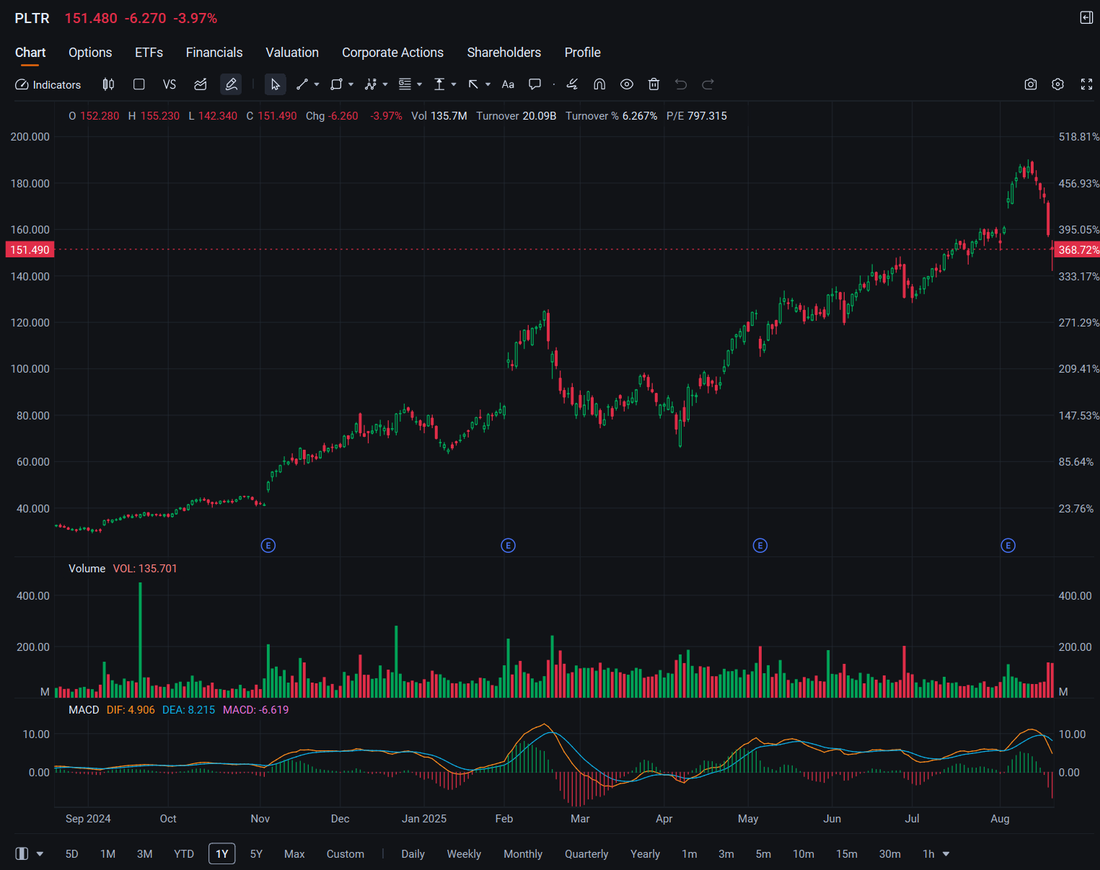Change candlestick chart type
Screen dimensions: 1100x870
pyautogui.click(x=108, y=84)
